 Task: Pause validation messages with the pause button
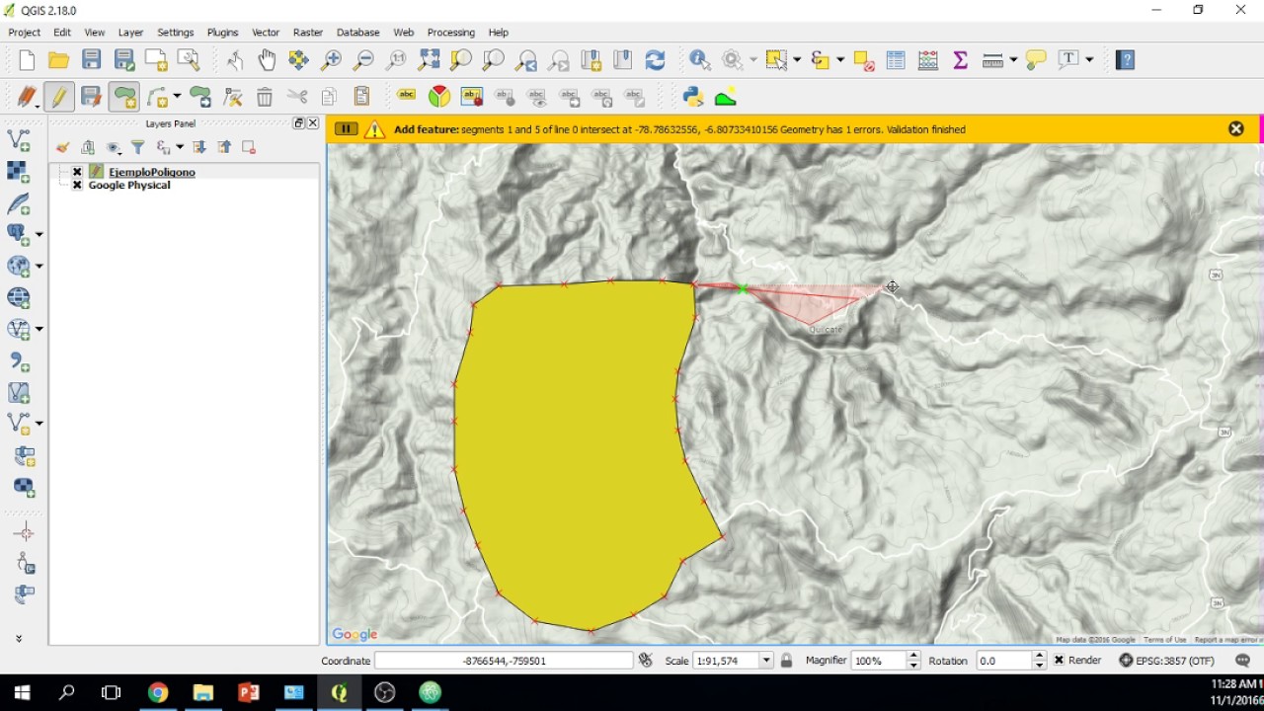click(346, 129)
